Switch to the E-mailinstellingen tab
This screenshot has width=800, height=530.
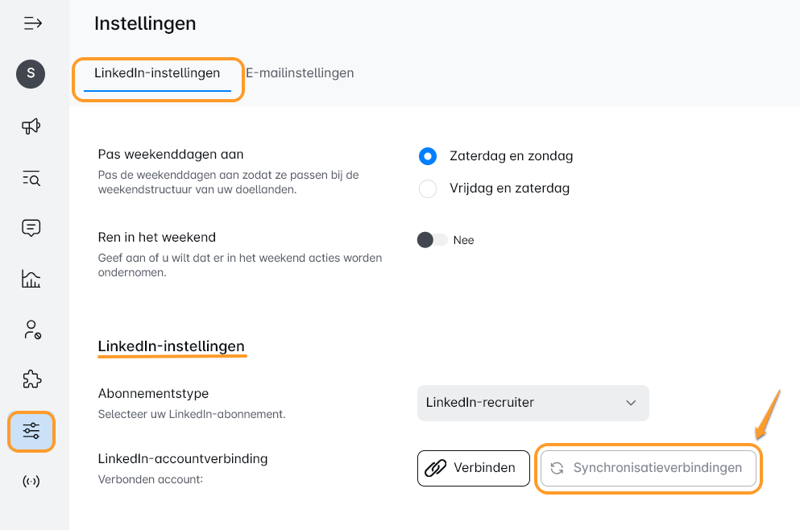pos(300,73)
